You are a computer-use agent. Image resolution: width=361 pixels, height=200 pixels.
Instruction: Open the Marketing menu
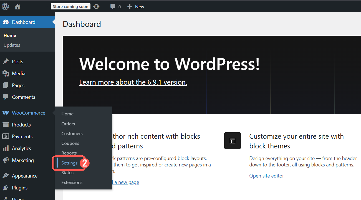pyautogui.click(x=23, y=160)
